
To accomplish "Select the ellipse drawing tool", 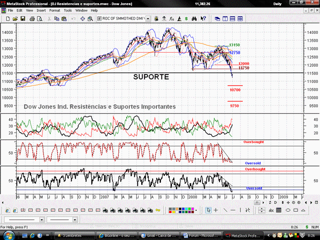I will [288, 210].
